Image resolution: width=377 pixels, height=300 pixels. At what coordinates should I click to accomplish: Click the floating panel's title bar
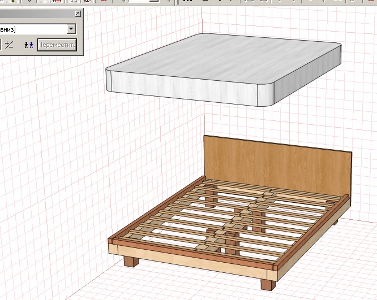coord(34,13)
